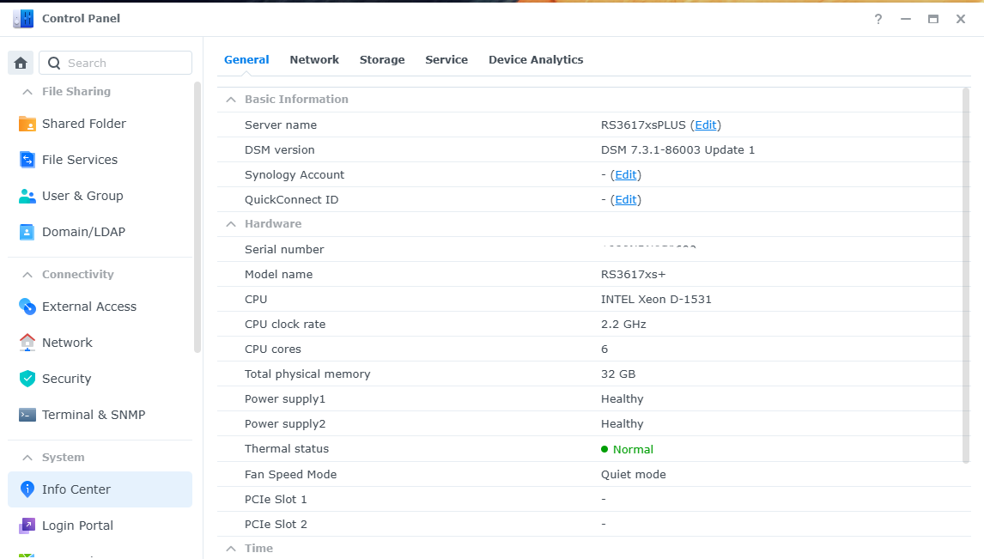
Task: Click the CPU cores label
Action: pyautogui.click(x=272, y=349)
